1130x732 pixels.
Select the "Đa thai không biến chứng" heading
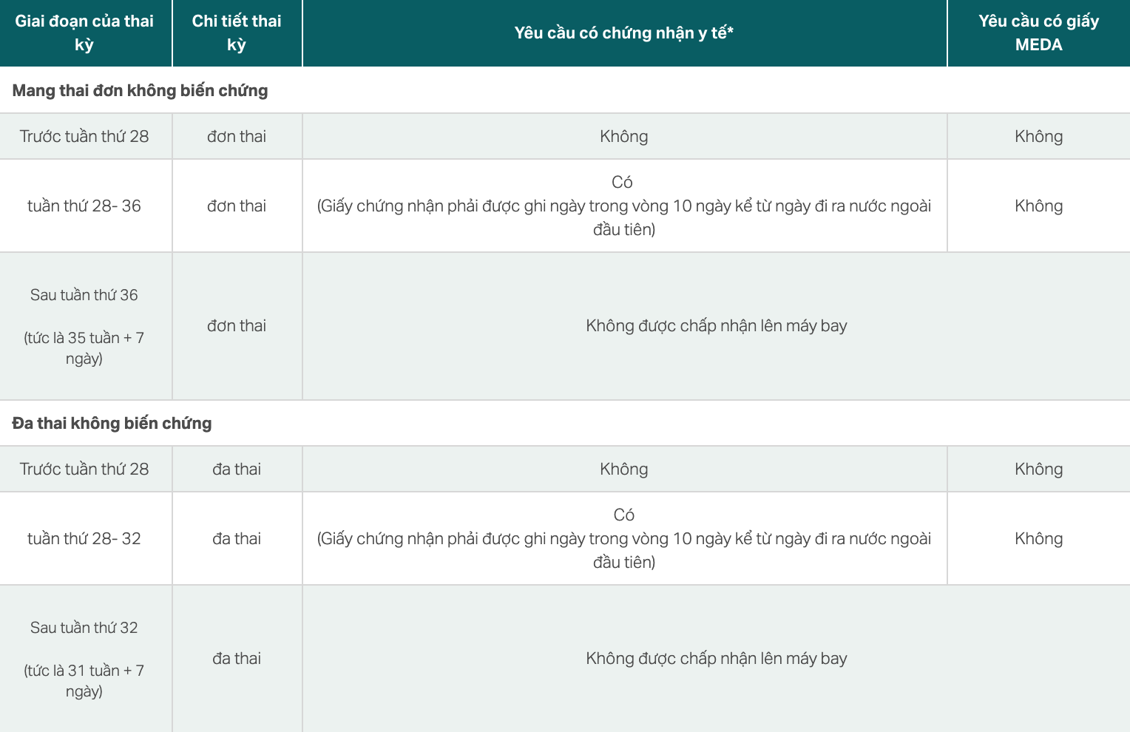112,423
